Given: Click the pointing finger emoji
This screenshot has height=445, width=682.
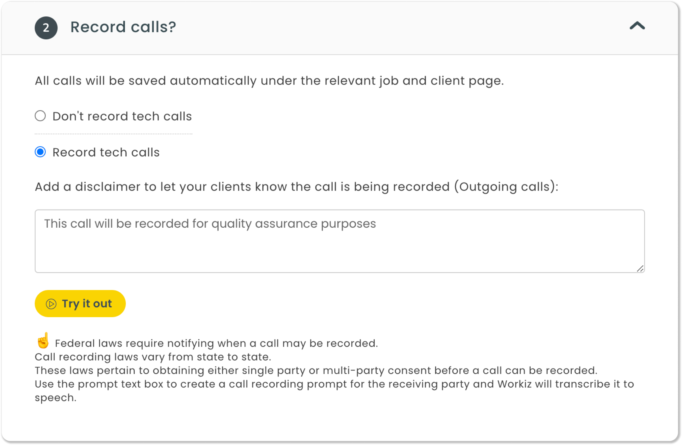Looking at the screenshot, I should coord(43,341).
